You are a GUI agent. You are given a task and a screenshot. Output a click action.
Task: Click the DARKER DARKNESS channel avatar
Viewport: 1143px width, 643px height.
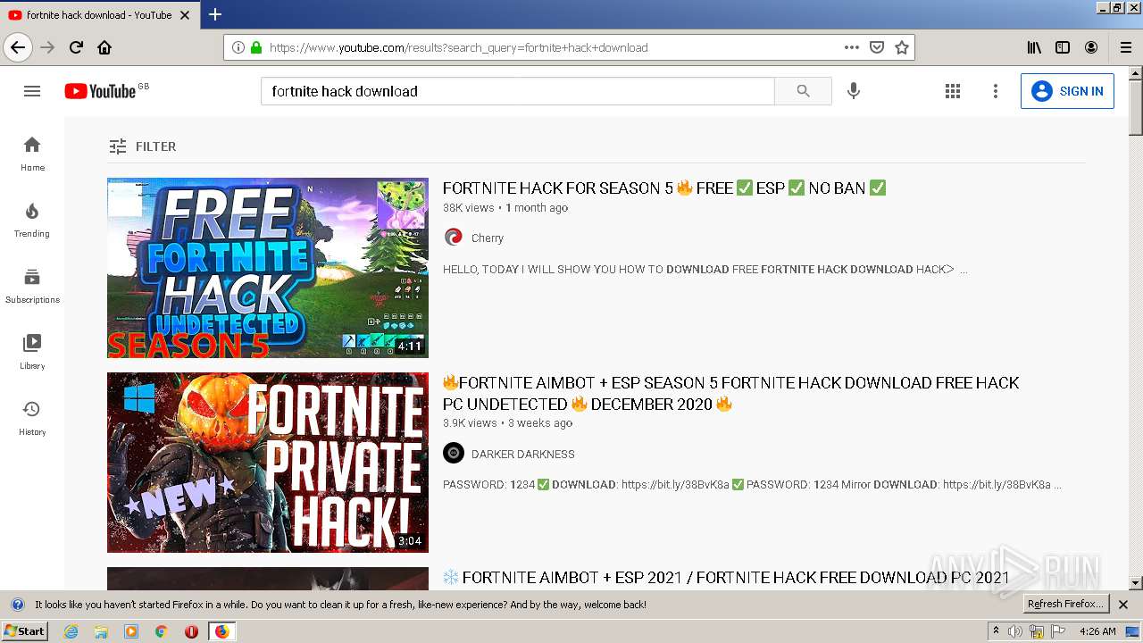[x=454, y=453]
